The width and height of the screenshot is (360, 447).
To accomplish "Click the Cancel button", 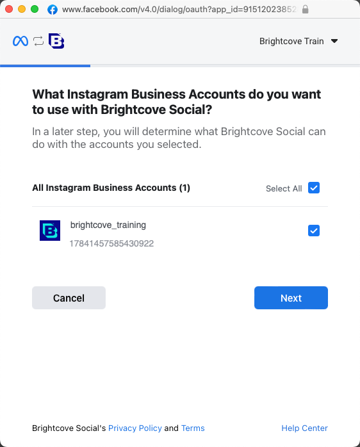I will click(x=69, y=298).
